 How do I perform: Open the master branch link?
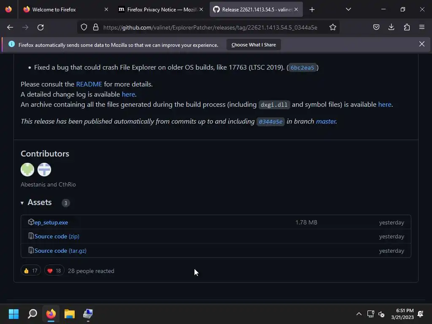click(326, 121)
